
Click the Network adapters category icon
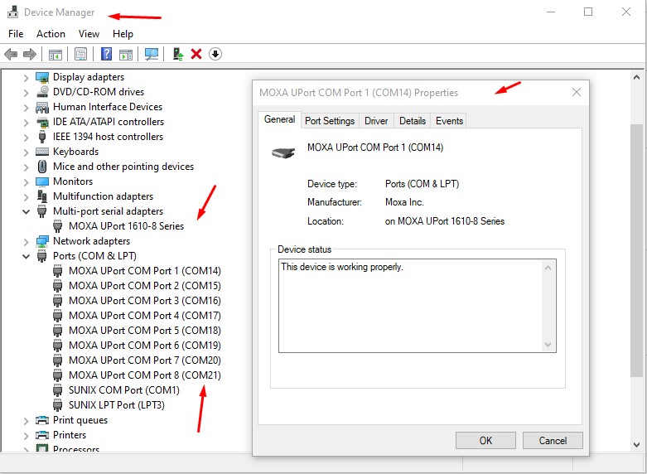42,241
